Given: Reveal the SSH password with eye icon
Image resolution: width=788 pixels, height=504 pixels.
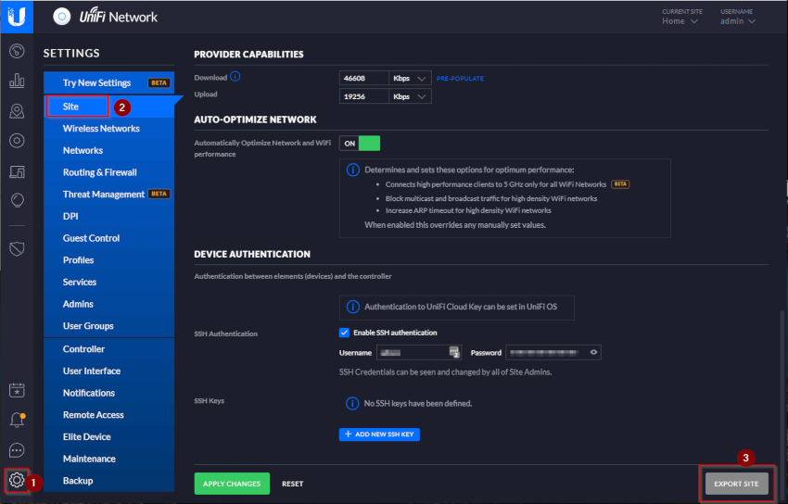Looking at the screenshot, I should point(593,352).
